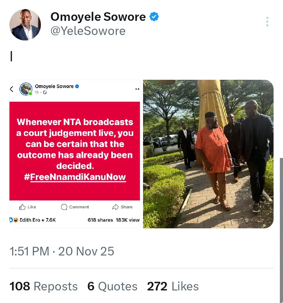
Task: Click the Omoyele Sowore display name in tweet header
Action: pos(98,17)
